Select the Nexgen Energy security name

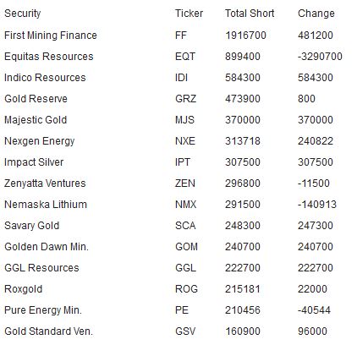click(40, 141)
